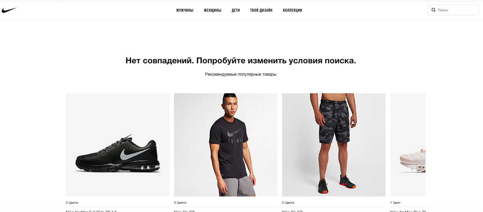The image size is (483, 212).
Task: Open the ДЕТИ menu
Action: pos(236,10)
